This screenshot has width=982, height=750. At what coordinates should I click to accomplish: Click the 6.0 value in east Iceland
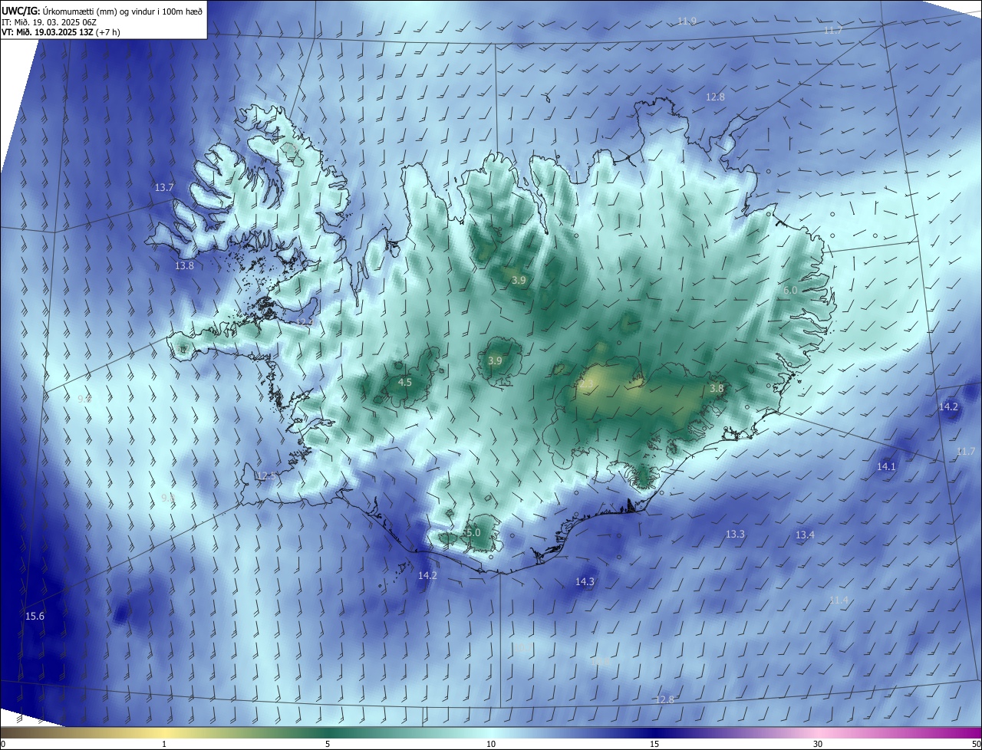tap(790, 291)
